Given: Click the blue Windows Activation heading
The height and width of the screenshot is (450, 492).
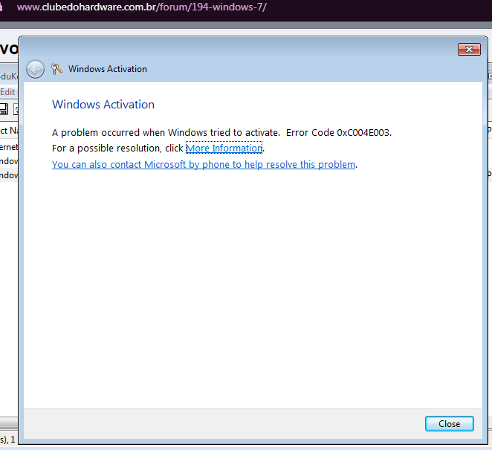Looking at the screenshot, I should tap(103, 105).
